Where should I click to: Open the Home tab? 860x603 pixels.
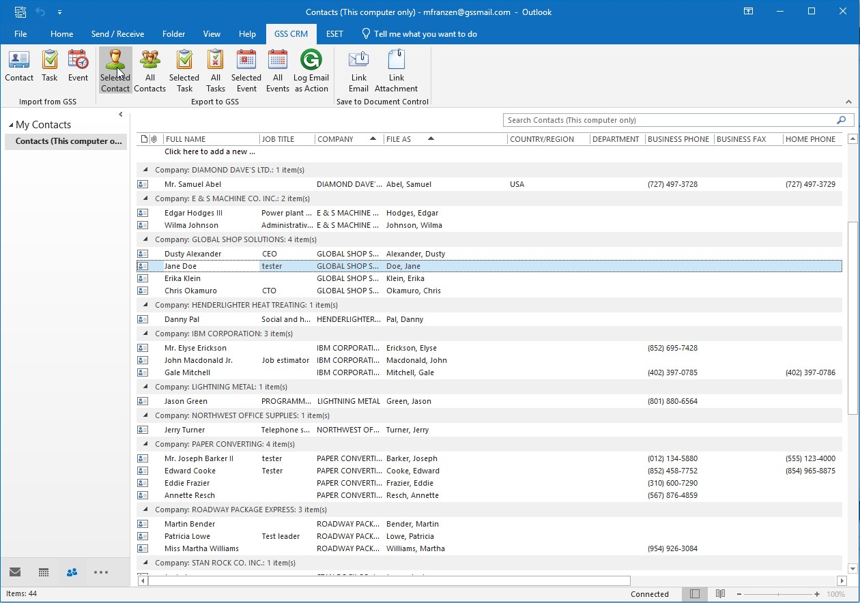tap(61, 34)
